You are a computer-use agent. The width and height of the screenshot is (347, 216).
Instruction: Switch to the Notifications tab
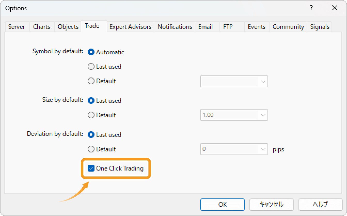175,27
